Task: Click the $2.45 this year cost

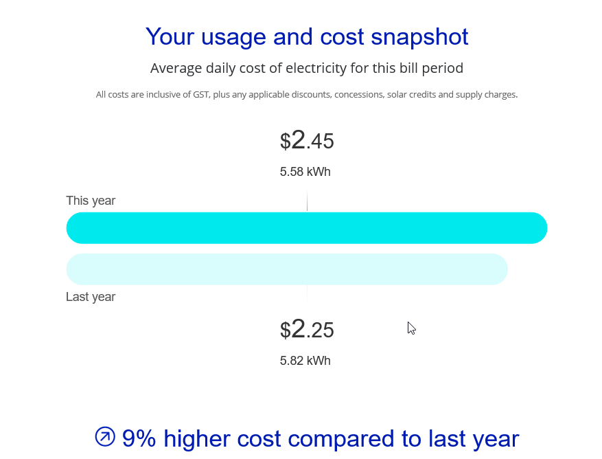Action: (x=307, y=141)
